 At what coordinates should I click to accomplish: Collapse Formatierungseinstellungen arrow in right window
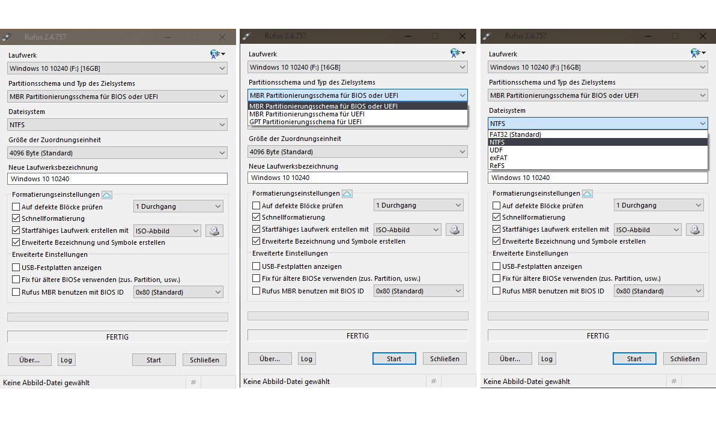pos(587,194)
